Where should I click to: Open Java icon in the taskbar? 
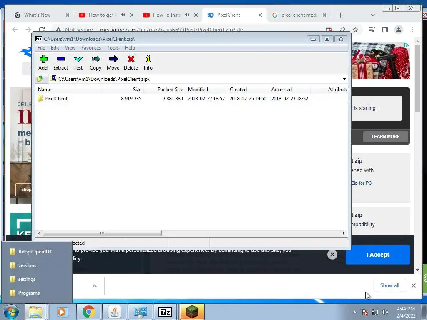115,312
